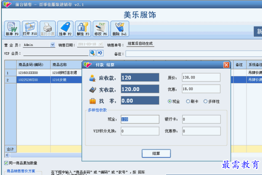Delete the item using 删除 Del

120,29
